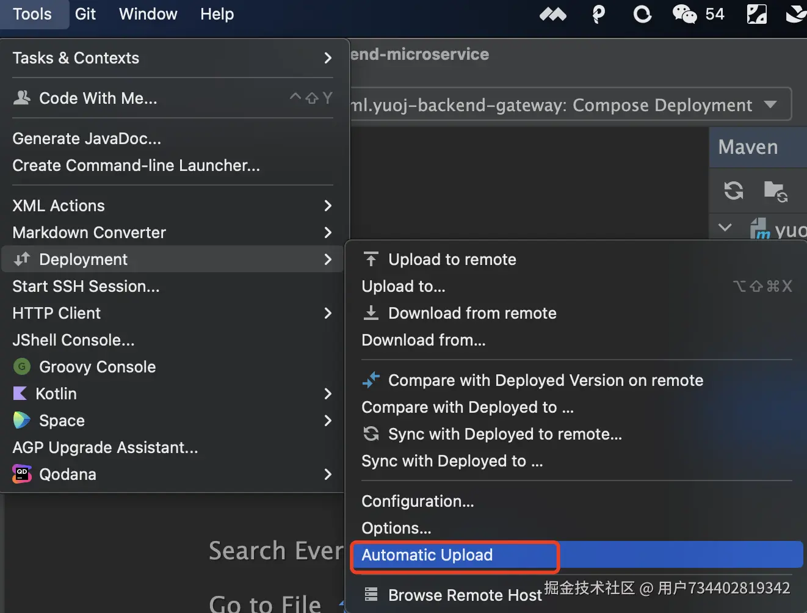This screenshot has width=807, height=613.
Task: Click the circular sync icon in menu bar
Action: coord(642,14)
